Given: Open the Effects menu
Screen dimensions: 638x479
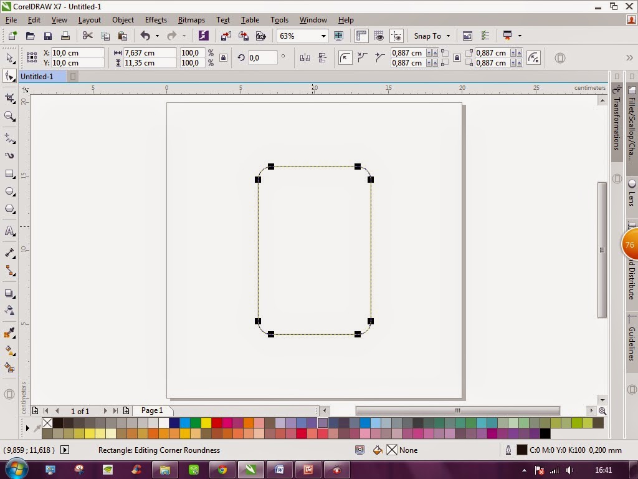Looking at the screenshot, I should tap(156, 19).
